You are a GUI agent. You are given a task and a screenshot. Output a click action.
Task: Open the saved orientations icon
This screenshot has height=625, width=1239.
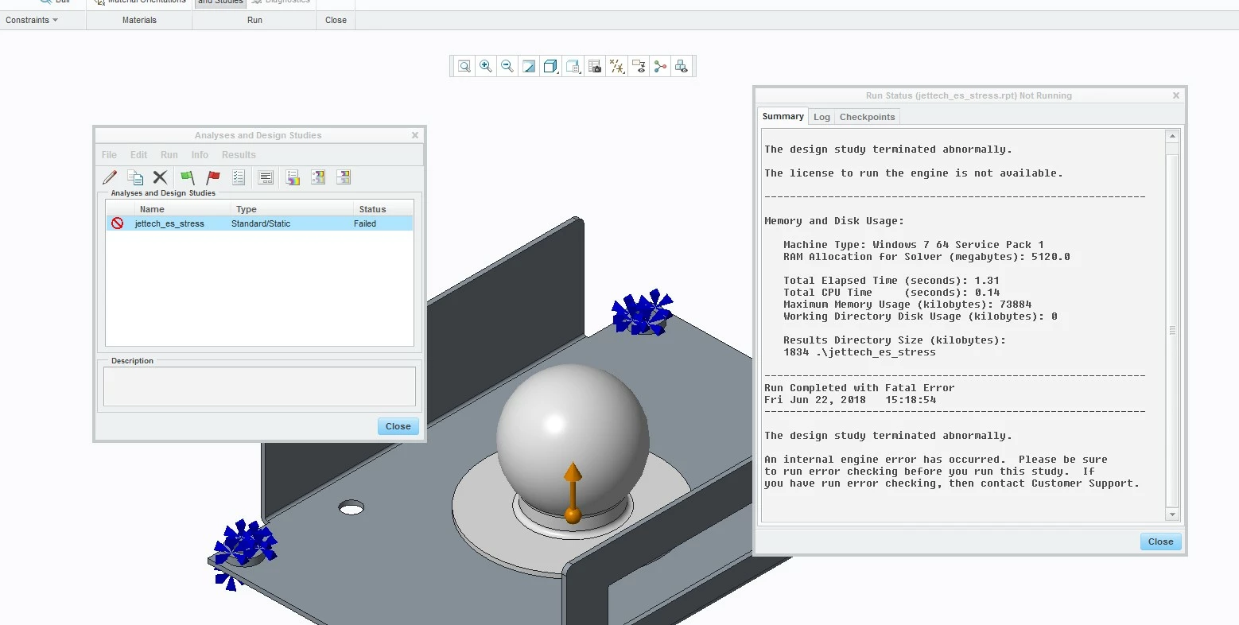pyautogui.click(x=573, y=66)
